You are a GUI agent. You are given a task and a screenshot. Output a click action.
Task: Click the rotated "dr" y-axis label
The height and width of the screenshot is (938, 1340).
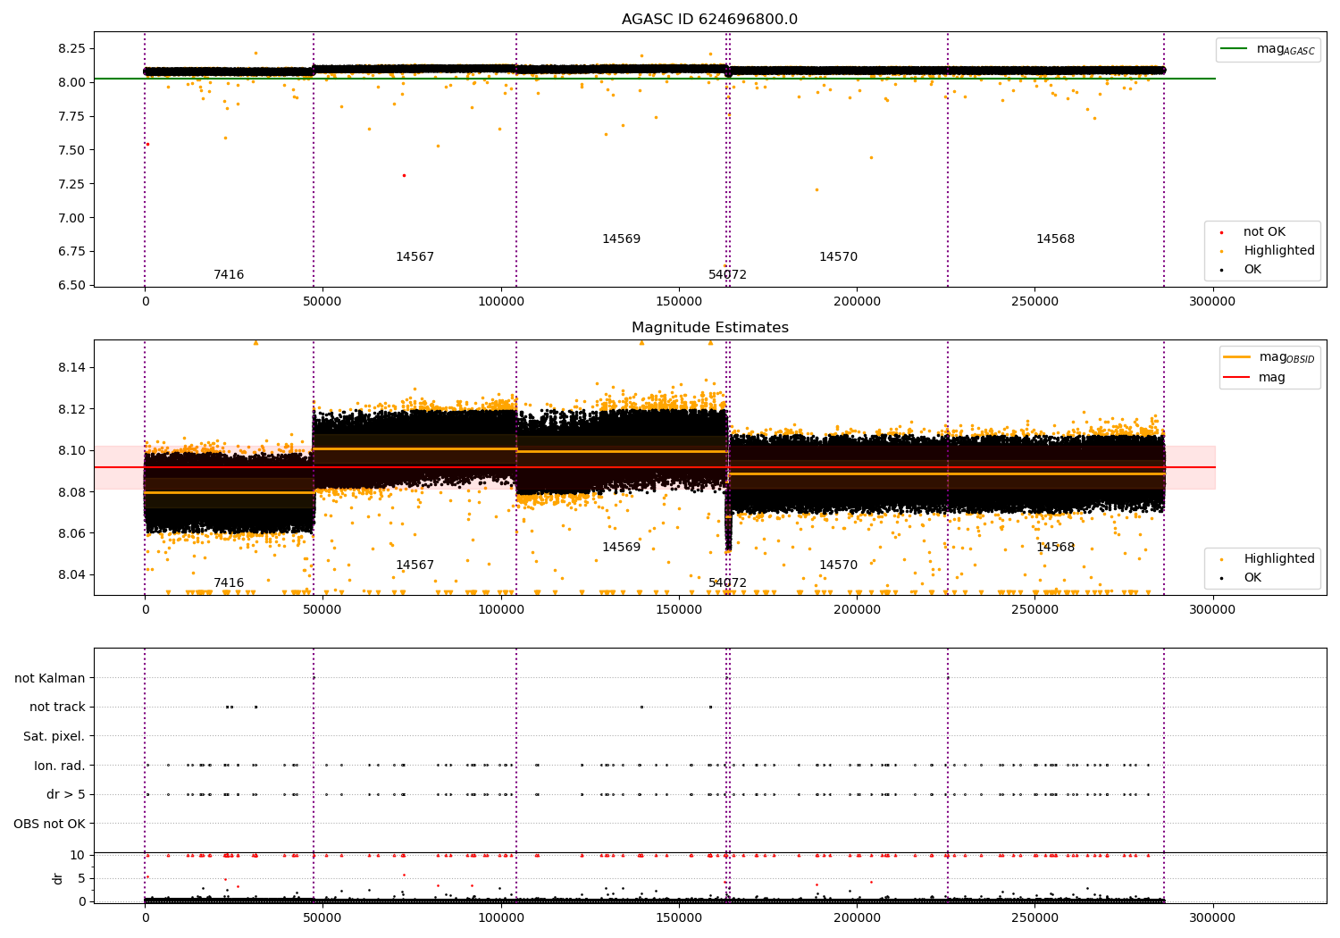[x=58, y=878]
